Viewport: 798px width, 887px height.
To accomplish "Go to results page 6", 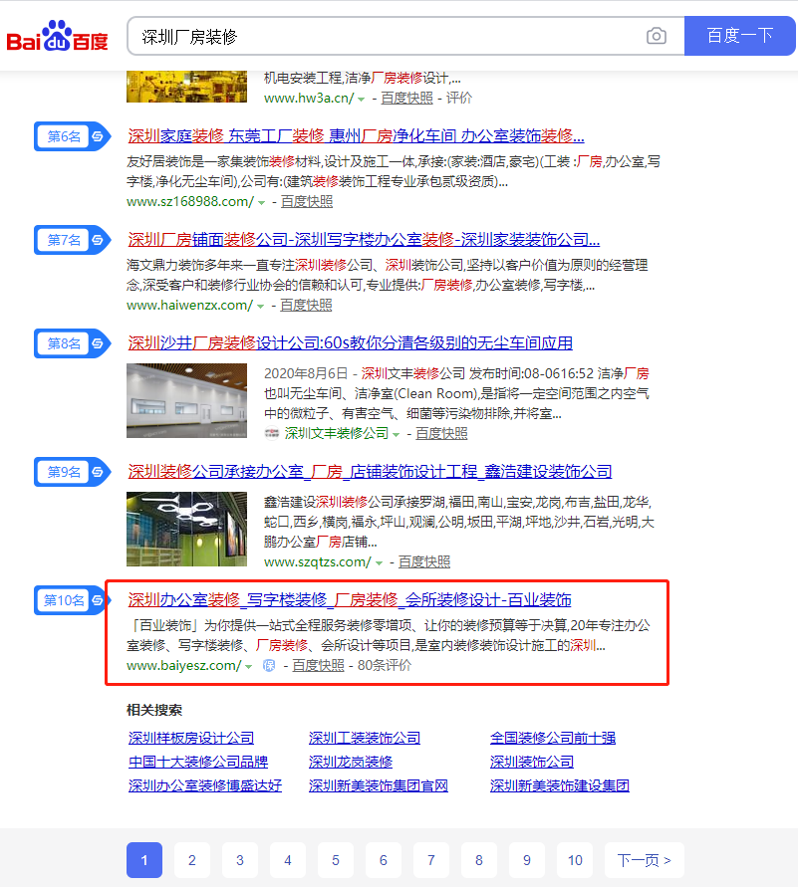I will [x=384, y=860].
